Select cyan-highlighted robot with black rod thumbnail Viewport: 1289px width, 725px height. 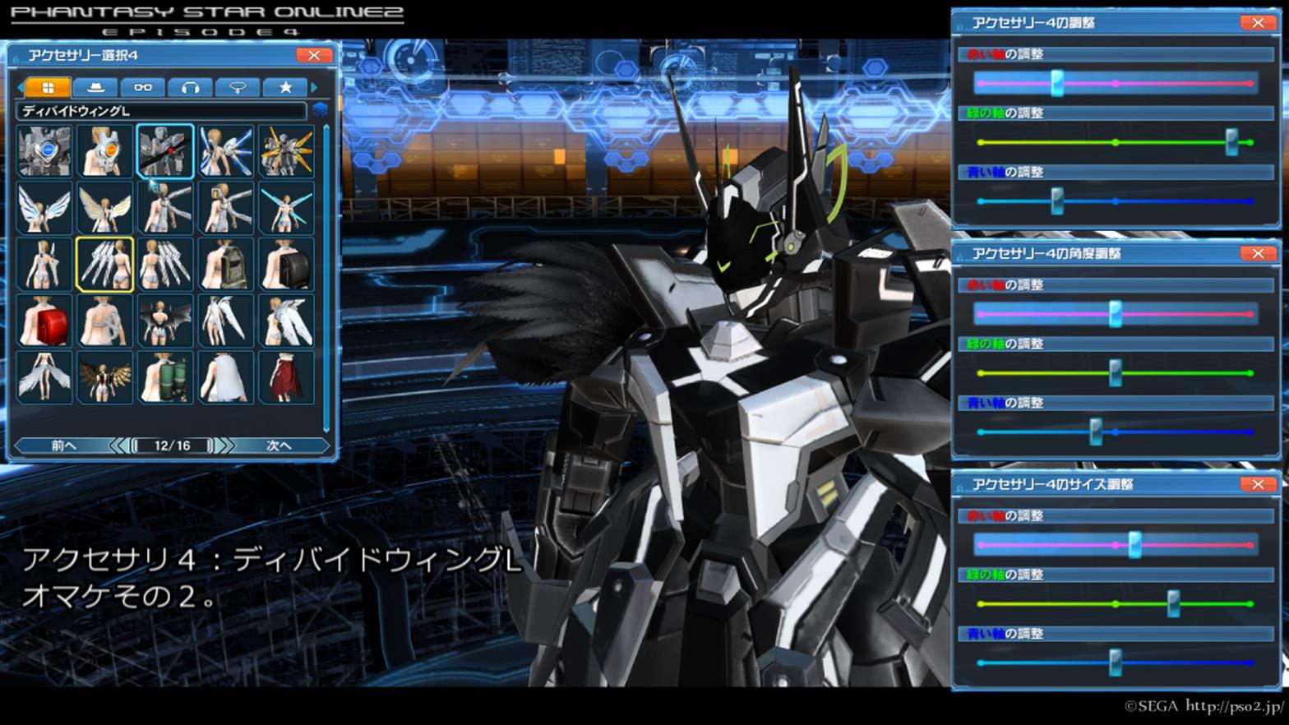click(165, 151)
